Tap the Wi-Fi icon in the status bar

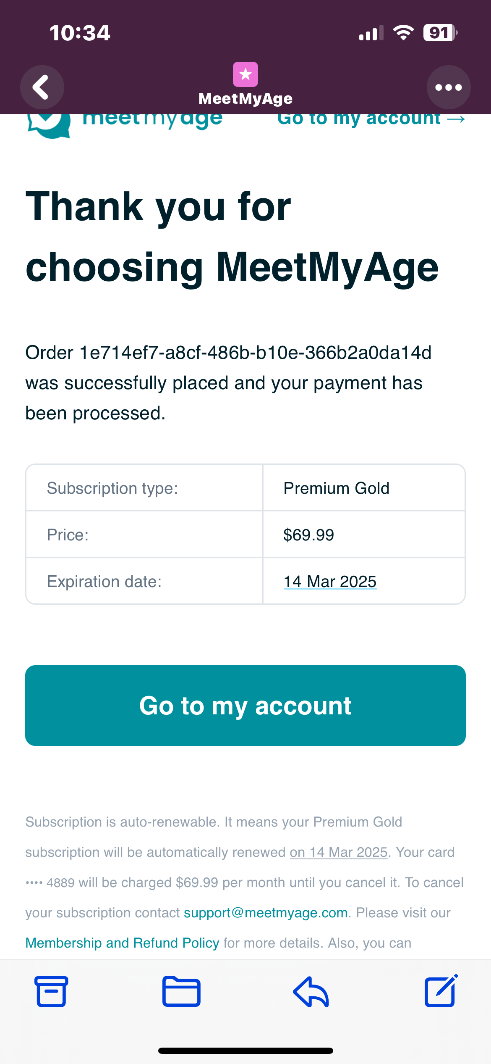pos(403,33)
